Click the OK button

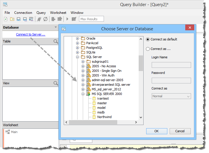157,131
